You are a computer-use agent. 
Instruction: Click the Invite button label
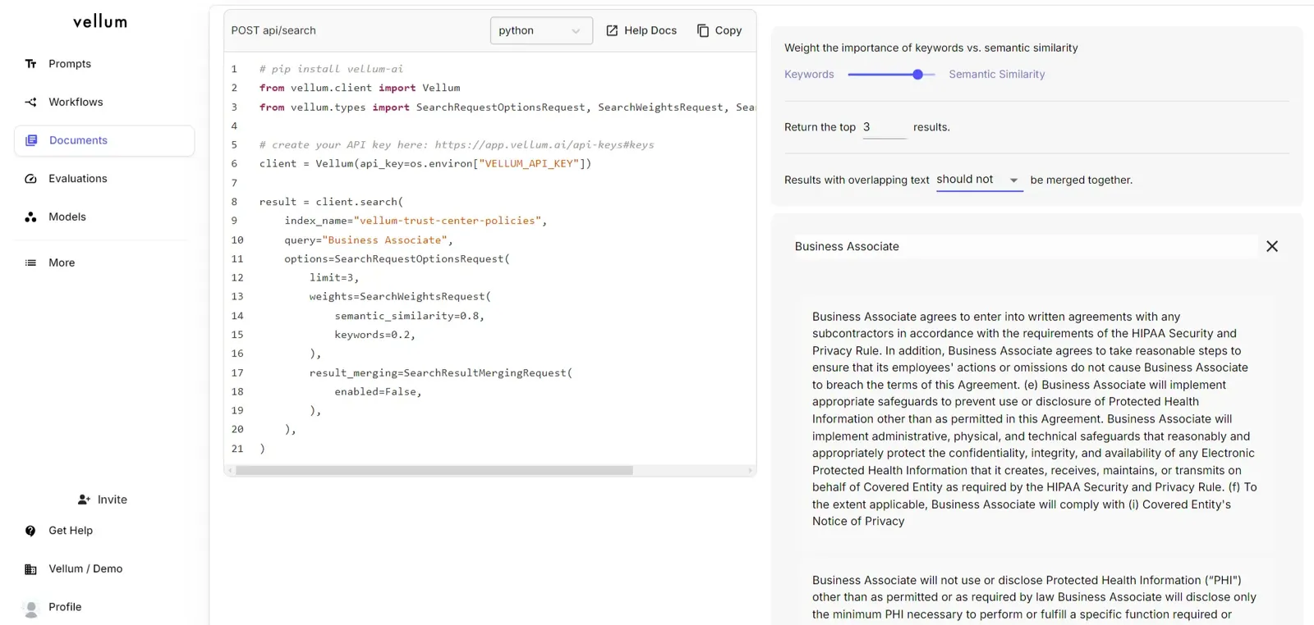coord(113,500)
